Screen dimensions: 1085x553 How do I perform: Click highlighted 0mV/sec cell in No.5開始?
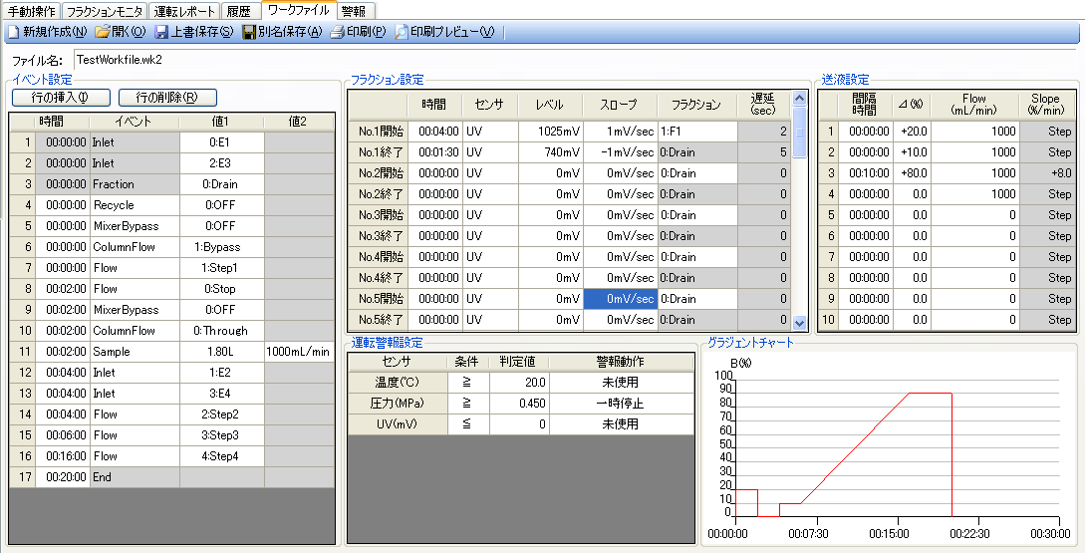[620, 299]
